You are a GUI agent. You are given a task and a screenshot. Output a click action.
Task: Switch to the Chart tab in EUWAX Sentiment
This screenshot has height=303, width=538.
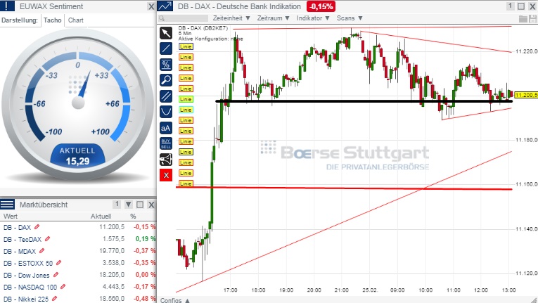[76, 20]
